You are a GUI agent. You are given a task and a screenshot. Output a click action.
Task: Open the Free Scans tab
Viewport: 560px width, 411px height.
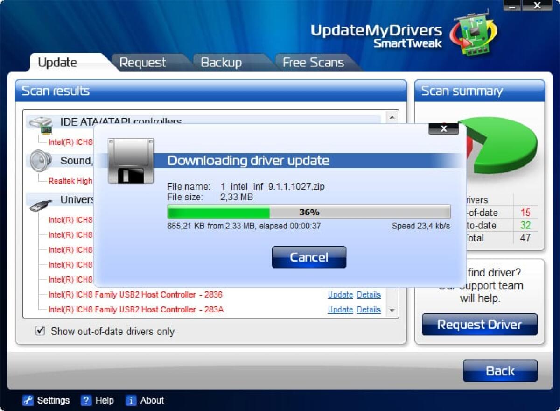pyautogui.click(x=312, y=62)
